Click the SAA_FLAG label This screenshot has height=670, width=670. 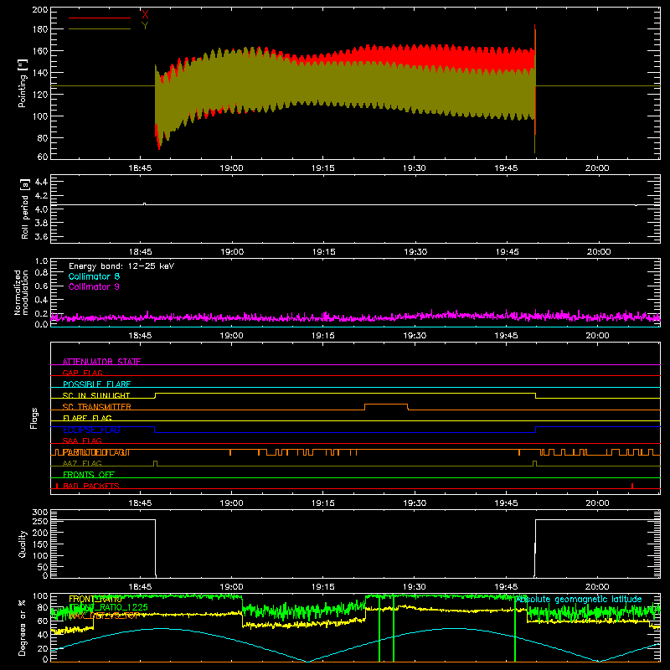pyautogui.click(x=82, y=441)
